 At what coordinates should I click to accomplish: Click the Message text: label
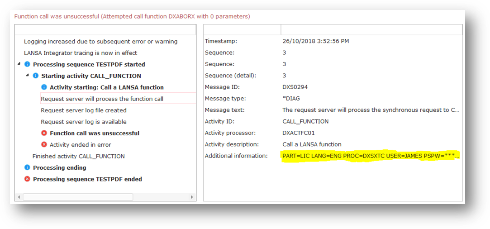225,110
